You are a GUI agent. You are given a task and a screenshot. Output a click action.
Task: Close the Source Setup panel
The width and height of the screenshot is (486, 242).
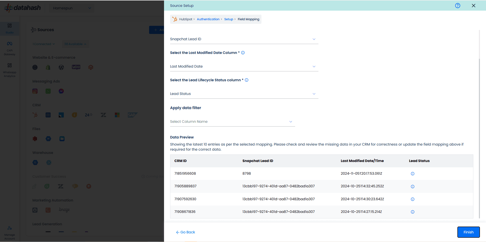point(474,6)
